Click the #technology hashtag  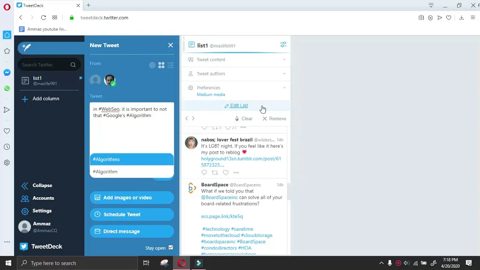[216, 229]
